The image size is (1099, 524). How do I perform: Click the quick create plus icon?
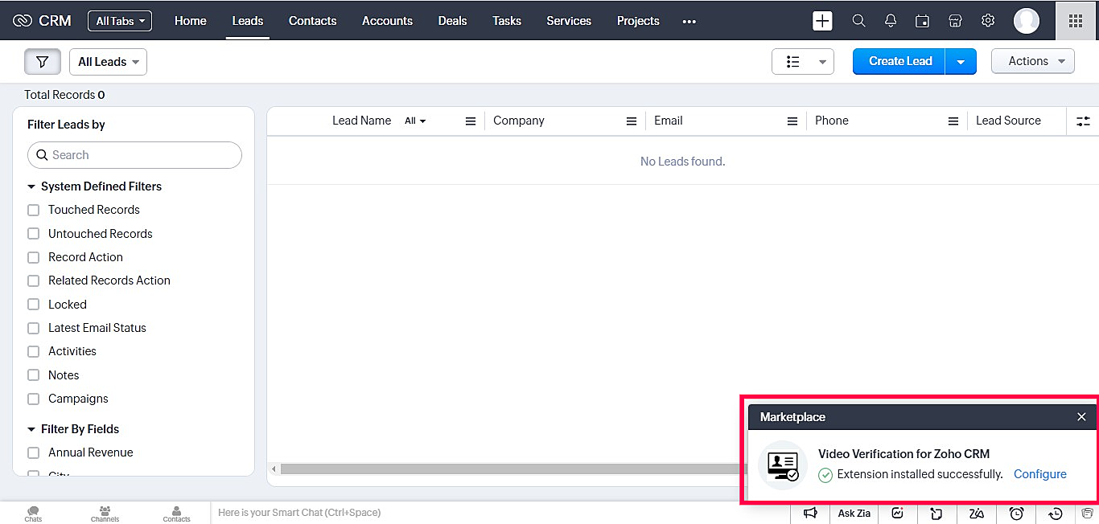pos(822,21)
